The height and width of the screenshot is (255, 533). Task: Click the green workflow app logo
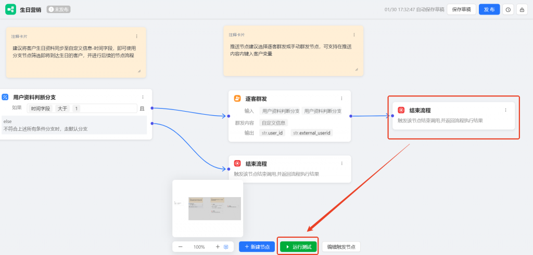coord(10,9)
